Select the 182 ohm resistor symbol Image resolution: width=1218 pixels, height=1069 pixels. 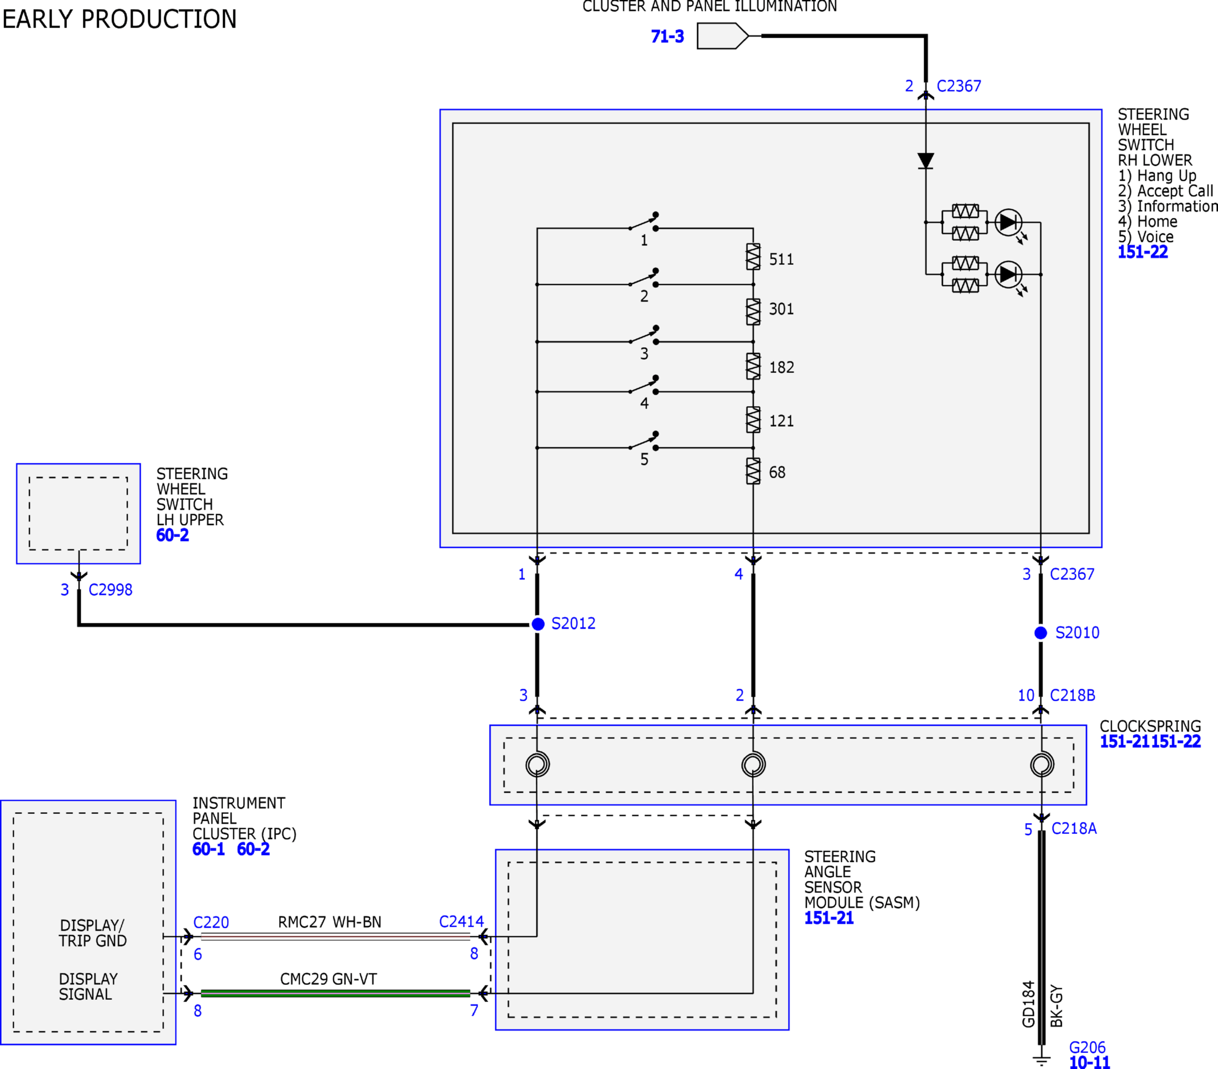(x=753, y=366)
